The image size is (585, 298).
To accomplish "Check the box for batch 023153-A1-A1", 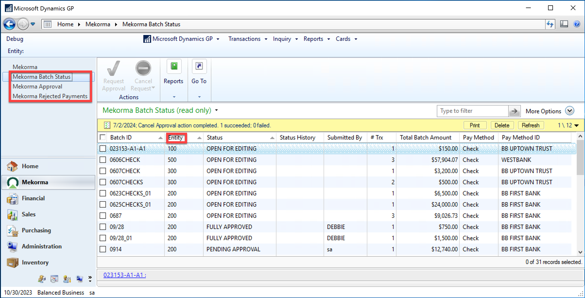I will click(x=103, y=149).
